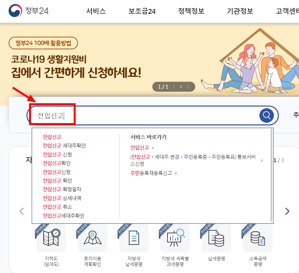Click arrow next to 통보서비스신청 link

coord(262,160)
